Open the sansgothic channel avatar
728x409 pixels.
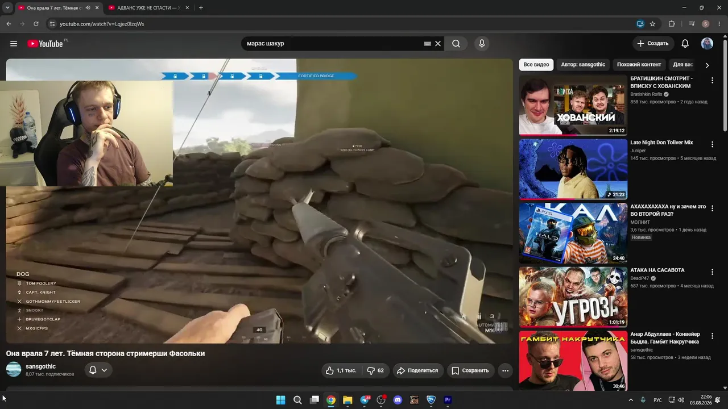[x=14, y=370]
